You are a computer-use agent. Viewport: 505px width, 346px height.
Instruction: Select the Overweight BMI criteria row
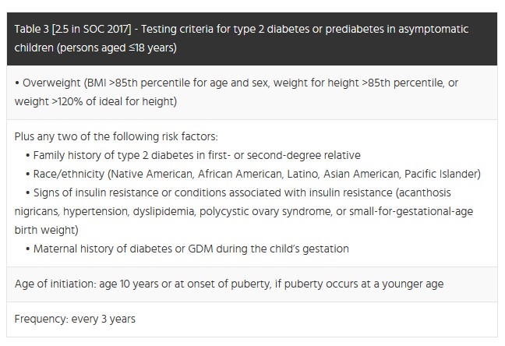click(x=252, y=93)
